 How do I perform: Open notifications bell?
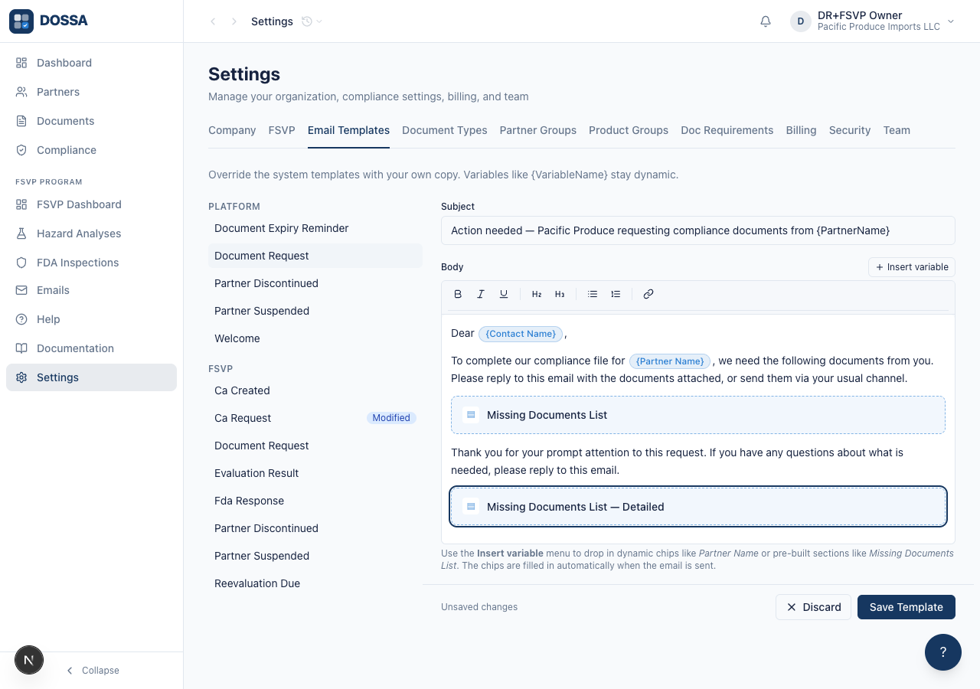click(766, 21)
